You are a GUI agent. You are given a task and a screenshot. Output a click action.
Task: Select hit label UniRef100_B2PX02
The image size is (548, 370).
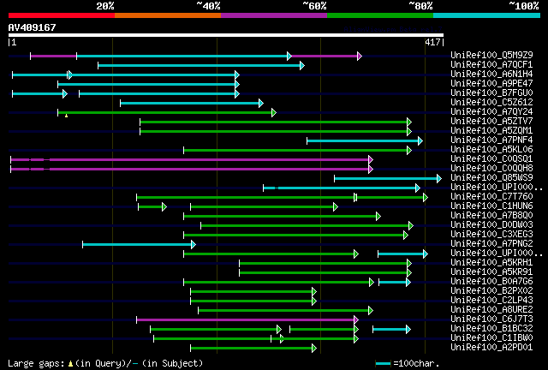491,290
